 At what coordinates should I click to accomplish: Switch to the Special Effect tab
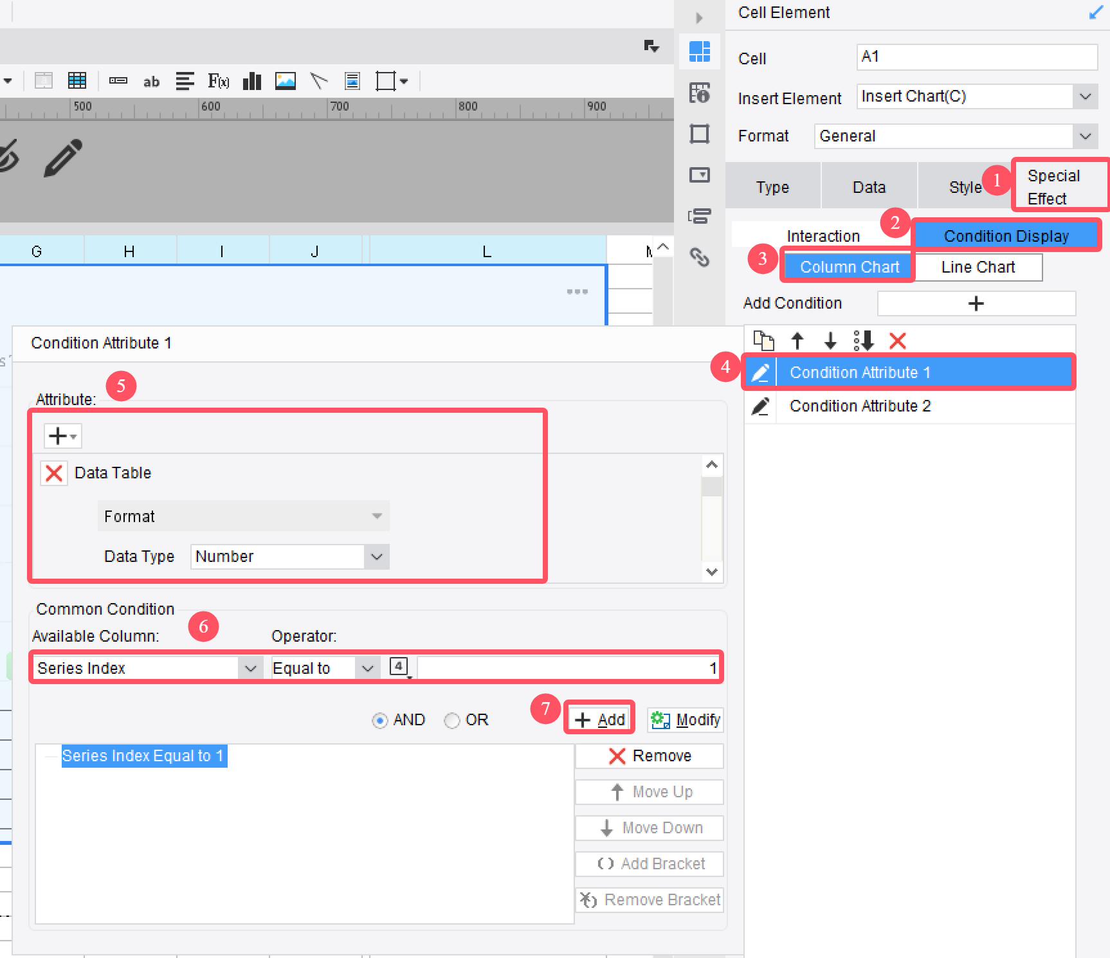click(x=1060, y=187)
